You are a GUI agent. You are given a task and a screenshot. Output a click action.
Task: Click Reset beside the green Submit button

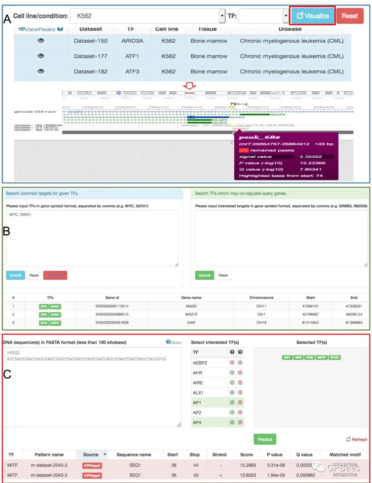pos(223,275)
